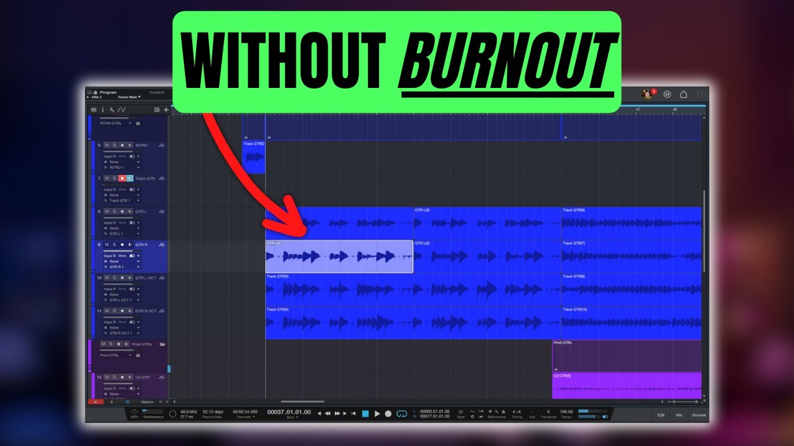Toggle mono switch on INTRO track
794x446 pixels.
(132, 156)
